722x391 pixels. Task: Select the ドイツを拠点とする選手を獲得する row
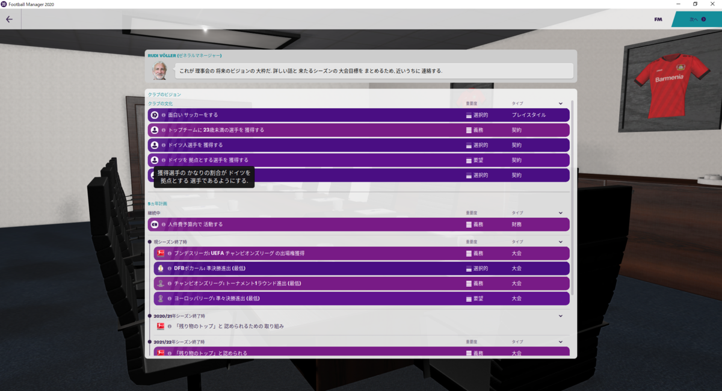(x=359, y=160)
